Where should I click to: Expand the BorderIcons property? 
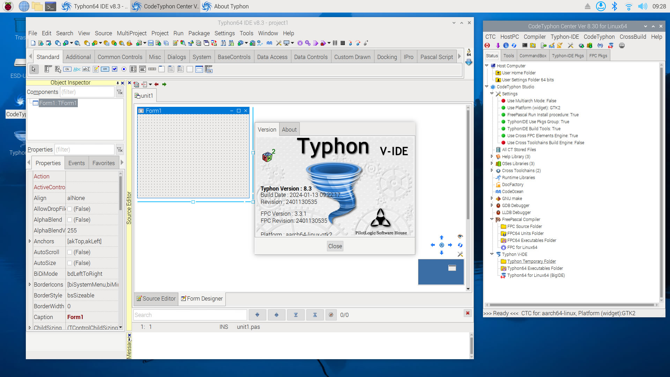30,284
